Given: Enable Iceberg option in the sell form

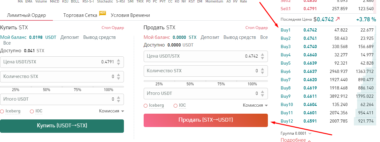Looking at the screenshot, I should click(146, 105).
